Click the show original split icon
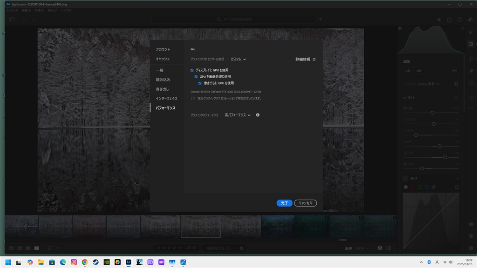The image size is (477, 268). pos(388,248)
